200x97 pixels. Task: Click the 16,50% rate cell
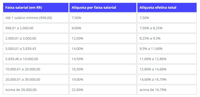[x=103, y=69]
